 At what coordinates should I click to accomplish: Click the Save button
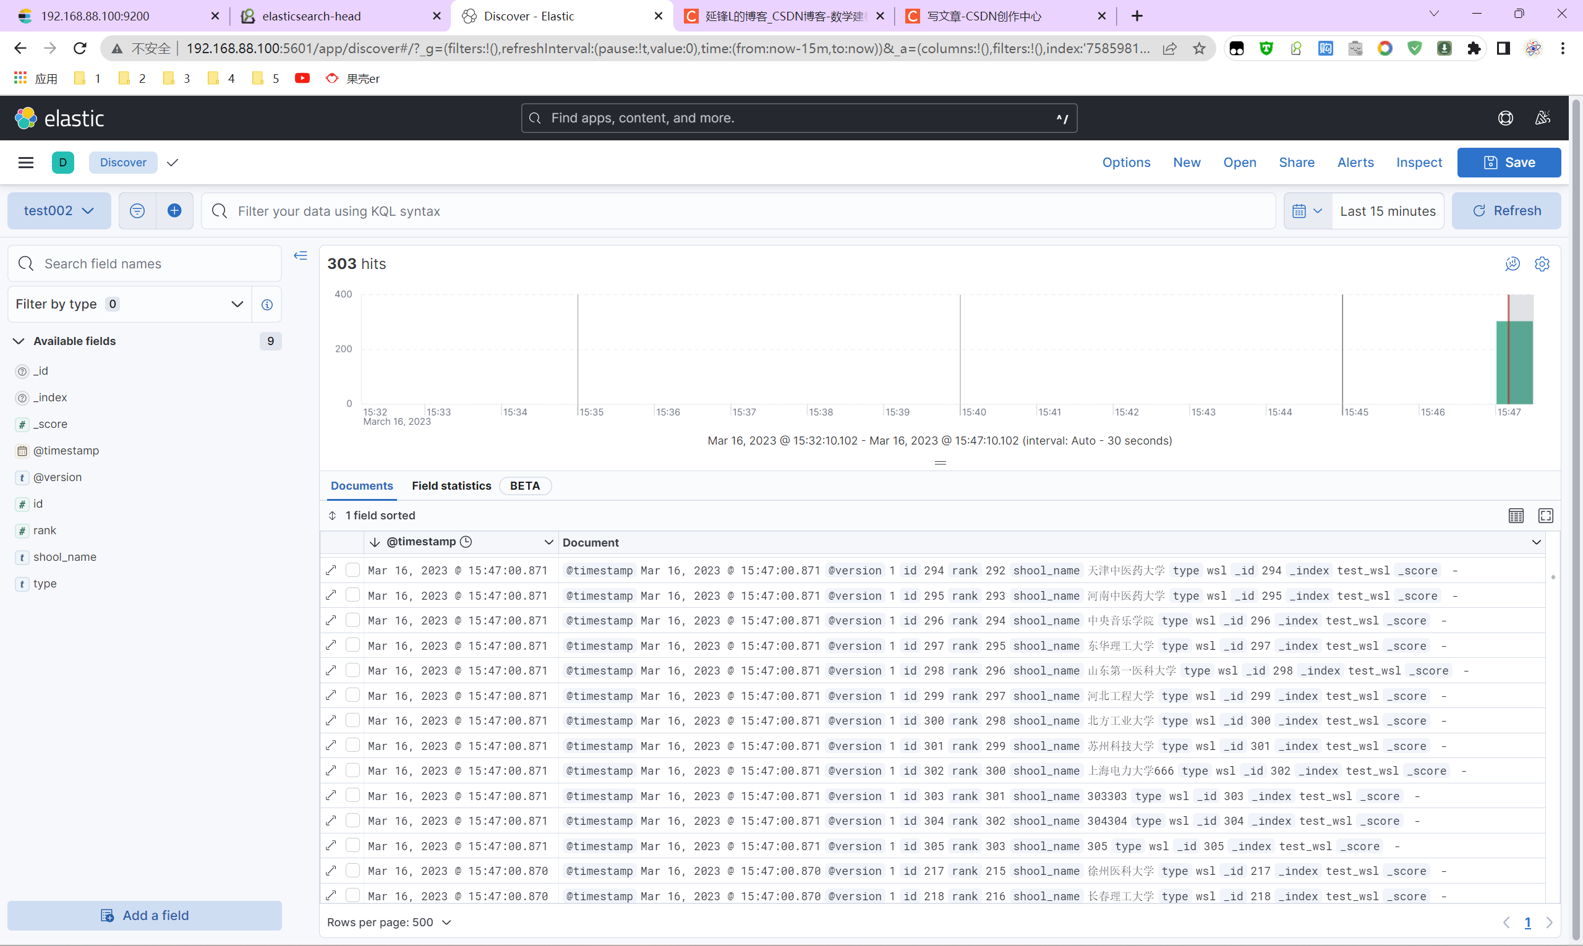tap(1509, 163)
